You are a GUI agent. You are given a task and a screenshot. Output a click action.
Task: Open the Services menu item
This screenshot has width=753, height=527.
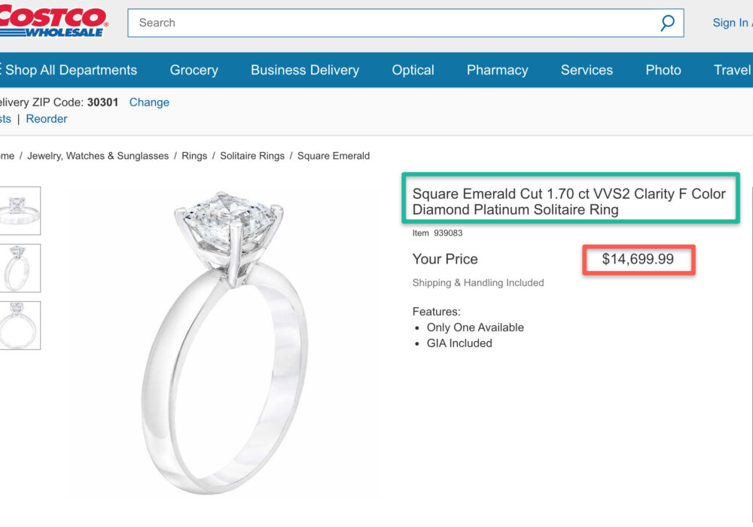click(587, 70)
